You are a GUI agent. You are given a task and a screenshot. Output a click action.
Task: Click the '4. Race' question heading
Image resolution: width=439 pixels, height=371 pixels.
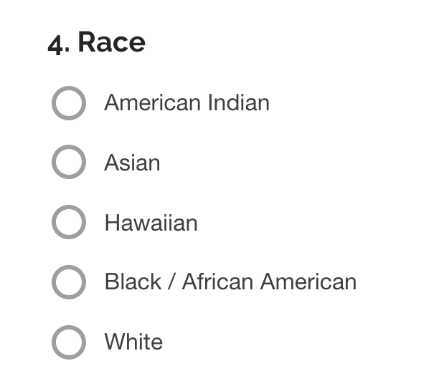point(97,42)
